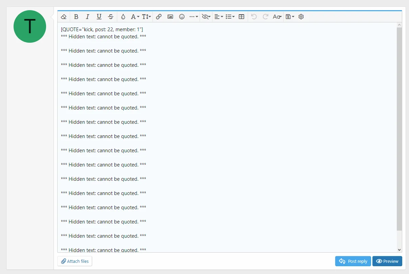Undo the last edit
The image size is (409, 274).
click(x=254, y=16)
